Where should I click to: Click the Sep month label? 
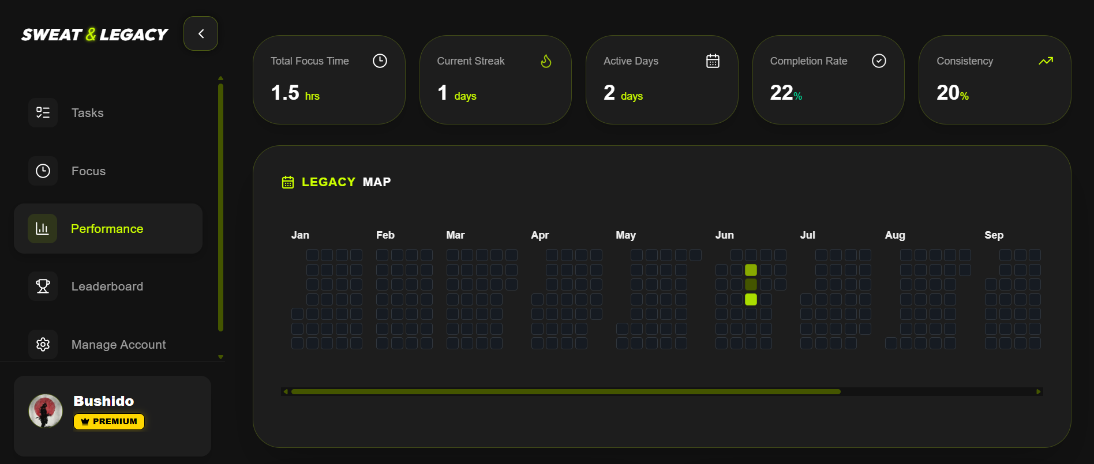pos(994,235)
